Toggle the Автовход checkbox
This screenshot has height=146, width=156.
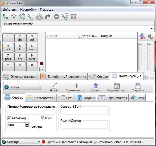click(x=9, y=118)
